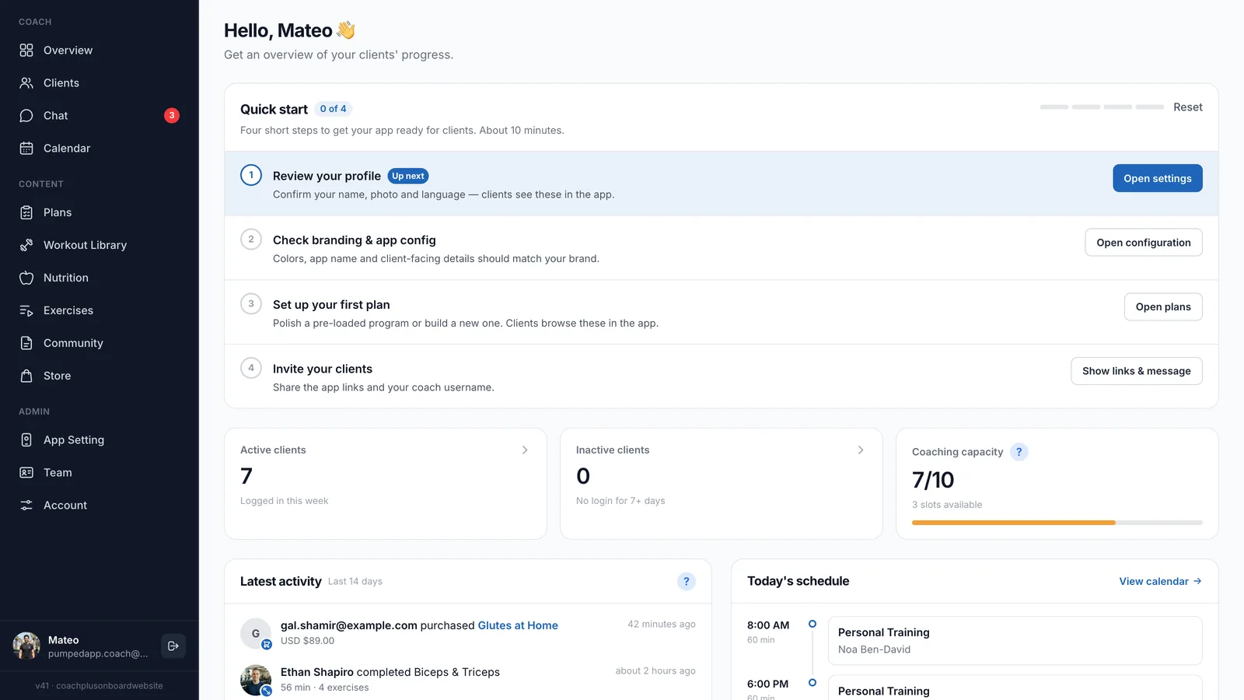Click the gal.shamir avatar with letter G
1244x700 pixels.
256,633
